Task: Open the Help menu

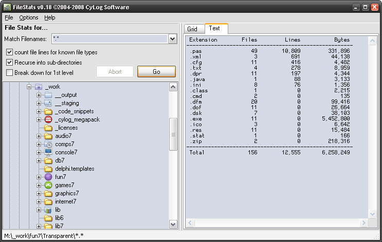Action: pos(50,17)
